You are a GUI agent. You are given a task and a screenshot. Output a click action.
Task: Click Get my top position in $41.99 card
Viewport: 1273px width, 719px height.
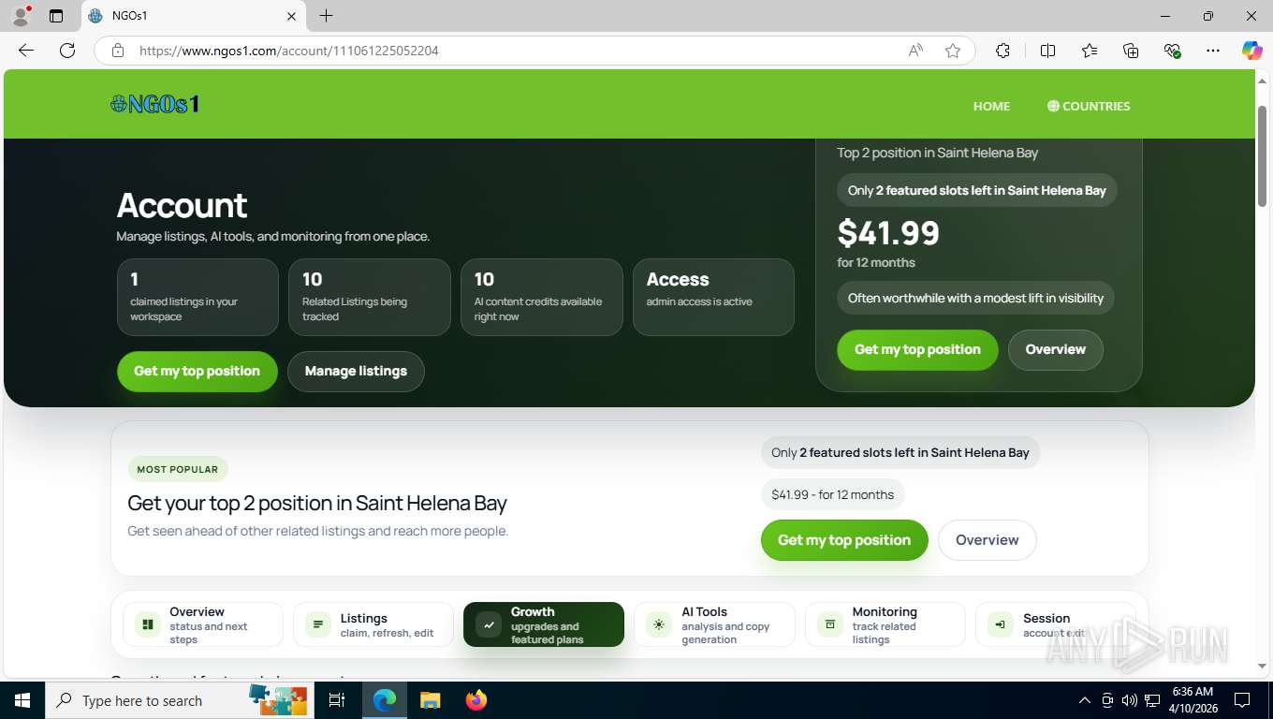pos(917,349)
